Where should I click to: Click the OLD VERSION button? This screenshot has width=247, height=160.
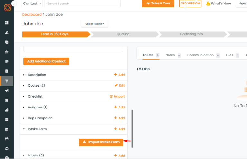(x=190, y=4)
